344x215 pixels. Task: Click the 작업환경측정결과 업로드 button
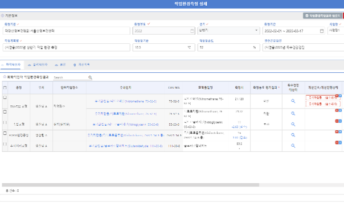[x=323, y=15]
